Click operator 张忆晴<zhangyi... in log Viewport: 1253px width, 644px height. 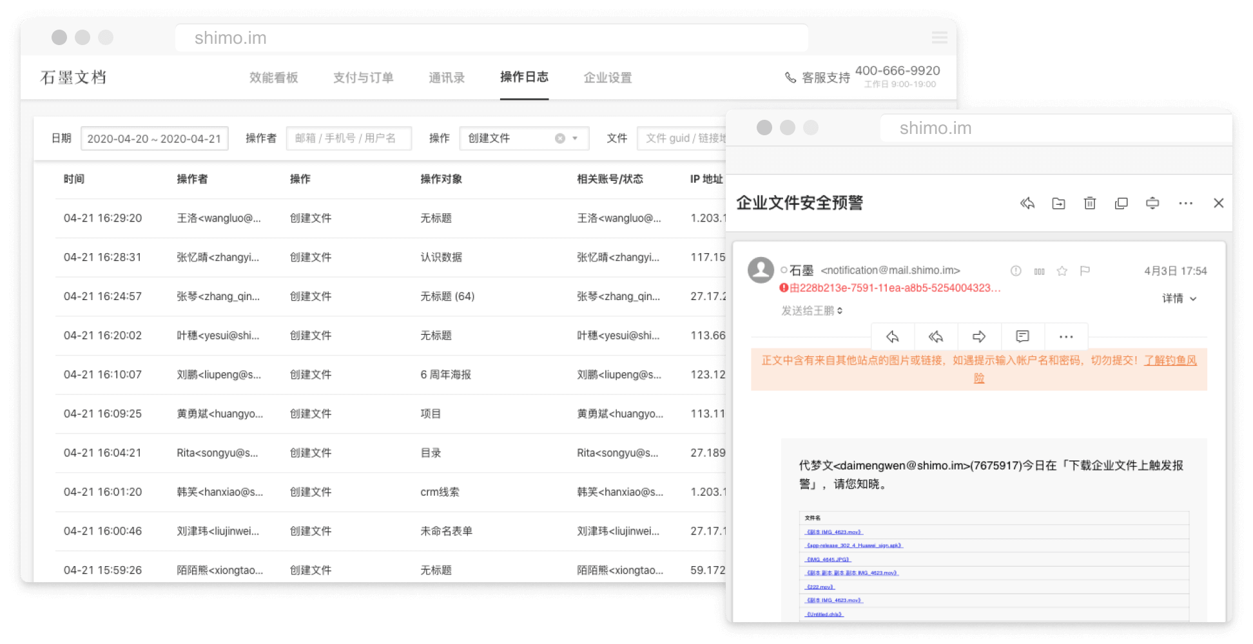tap(218, 258)
